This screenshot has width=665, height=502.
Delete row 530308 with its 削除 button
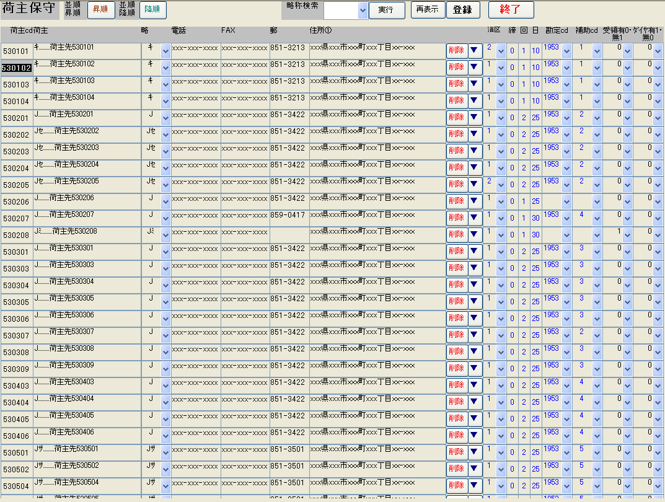pyautogui.click(x=456, y=352)
